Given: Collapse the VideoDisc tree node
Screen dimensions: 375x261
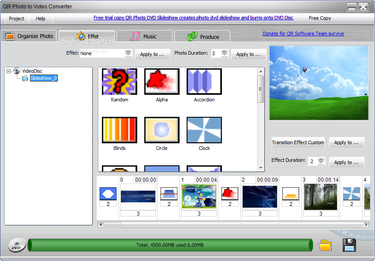Looking at the screenshot, I should point(9,71).
